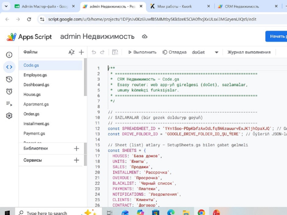Open Chrome from the taskbar

click(x=201, y=212)
